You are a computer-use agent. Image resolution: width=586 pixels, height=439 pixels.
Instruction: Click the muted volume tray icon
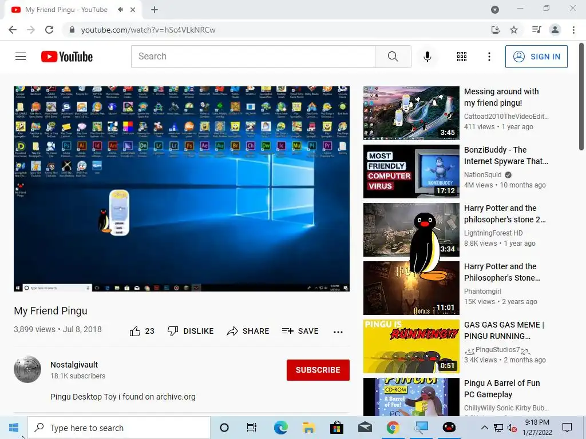pos(512,428)
